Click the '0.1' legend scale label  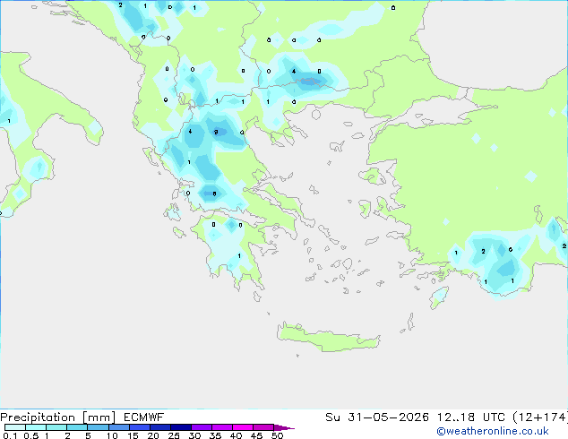[x=10, y=435]
